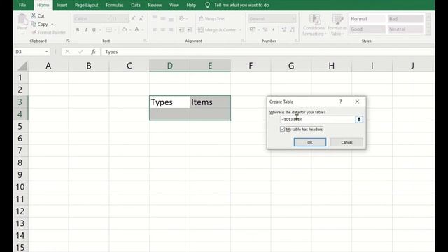Open Number group dialog launcher

tap(296, 41)
